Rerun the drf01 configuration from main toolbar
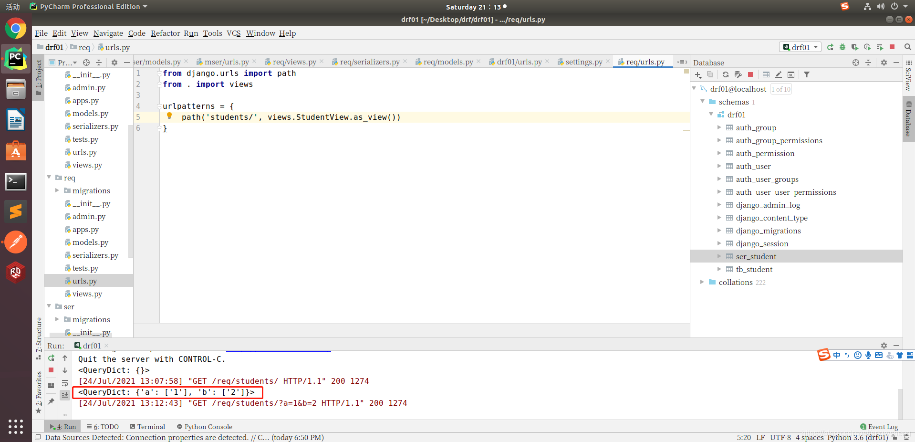915x442 pixels. (x=830, y=47)
